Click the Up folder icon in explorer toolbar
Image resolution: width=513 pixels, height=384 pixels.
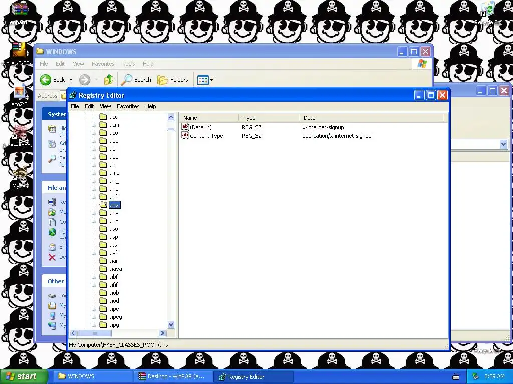[109, 80]
